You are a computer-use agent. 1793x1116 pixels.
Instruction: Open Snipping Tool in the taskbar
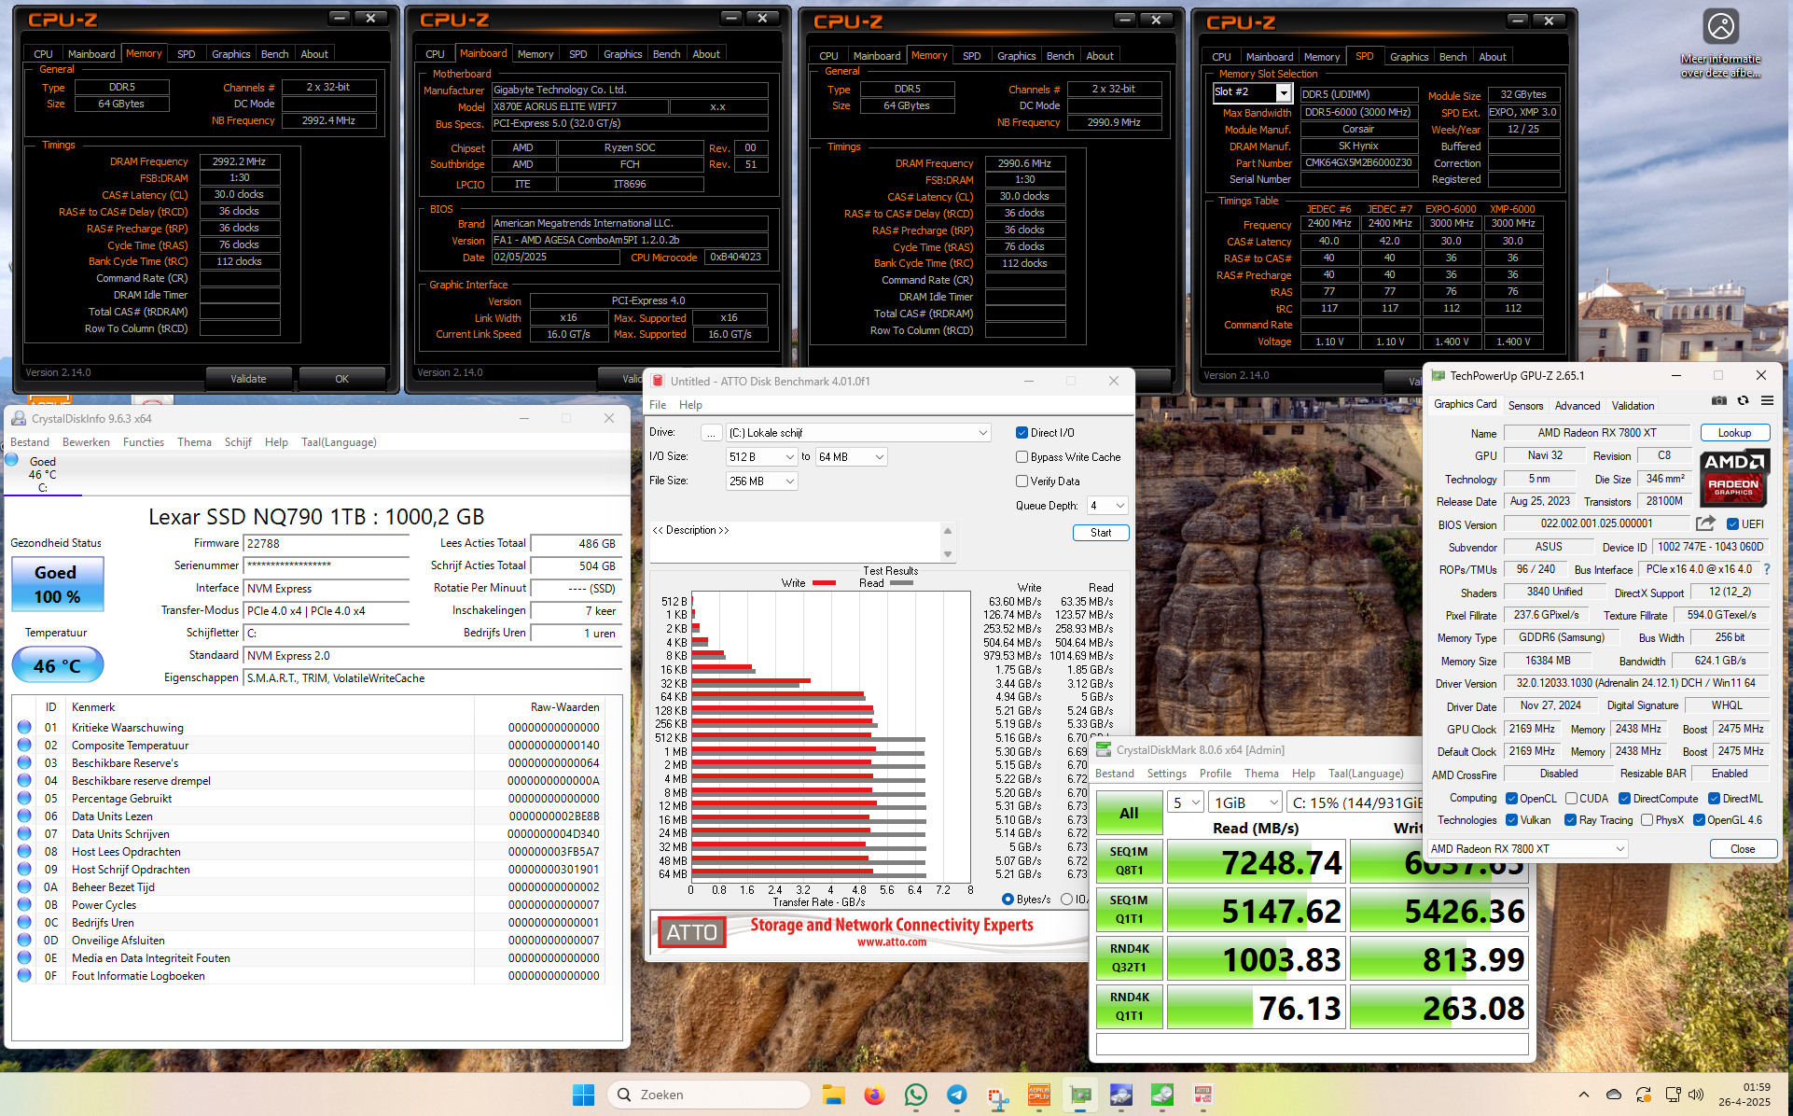pos(998,1095)
